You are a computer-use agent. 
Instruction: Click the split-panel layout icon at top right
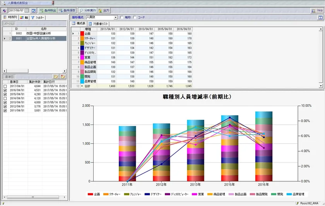320,17
